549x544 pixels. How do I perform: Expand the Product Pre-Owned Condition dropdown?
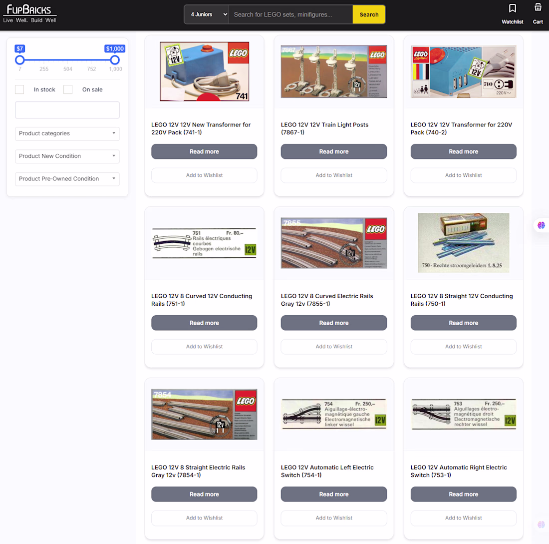pos(67,179)
